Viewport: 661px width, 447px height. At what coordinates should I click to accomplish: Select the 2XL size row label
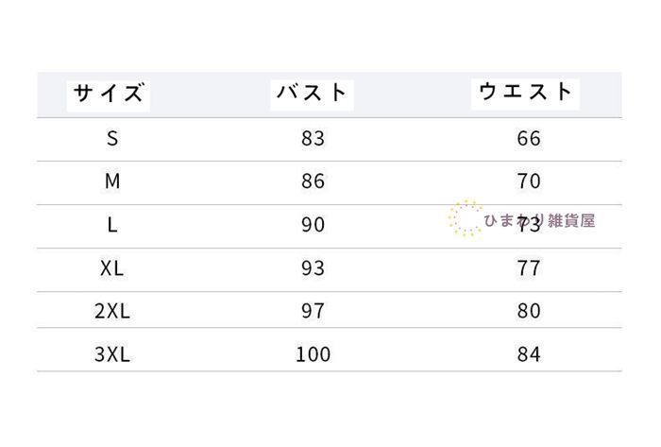click(x=112, y=311)
